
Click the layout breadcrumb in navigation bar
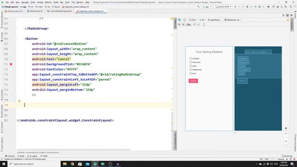pos(56,6)
